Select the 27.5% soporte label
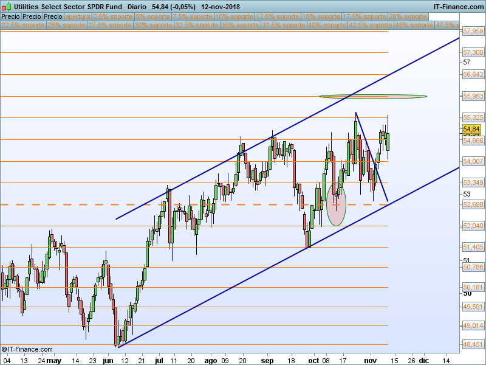The height and width of the screenshot is (365, 486). pyautogui.click(x=110, y=25)
